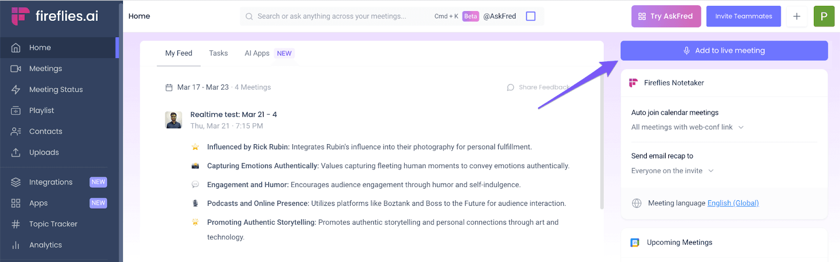The image size is (840, 262).
Task: Click the plus icon in header
Action: pos(796,16)
